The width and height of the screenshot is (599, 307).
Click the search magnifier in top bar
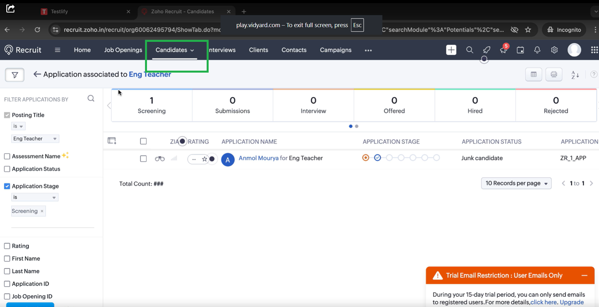click(469, 50)
